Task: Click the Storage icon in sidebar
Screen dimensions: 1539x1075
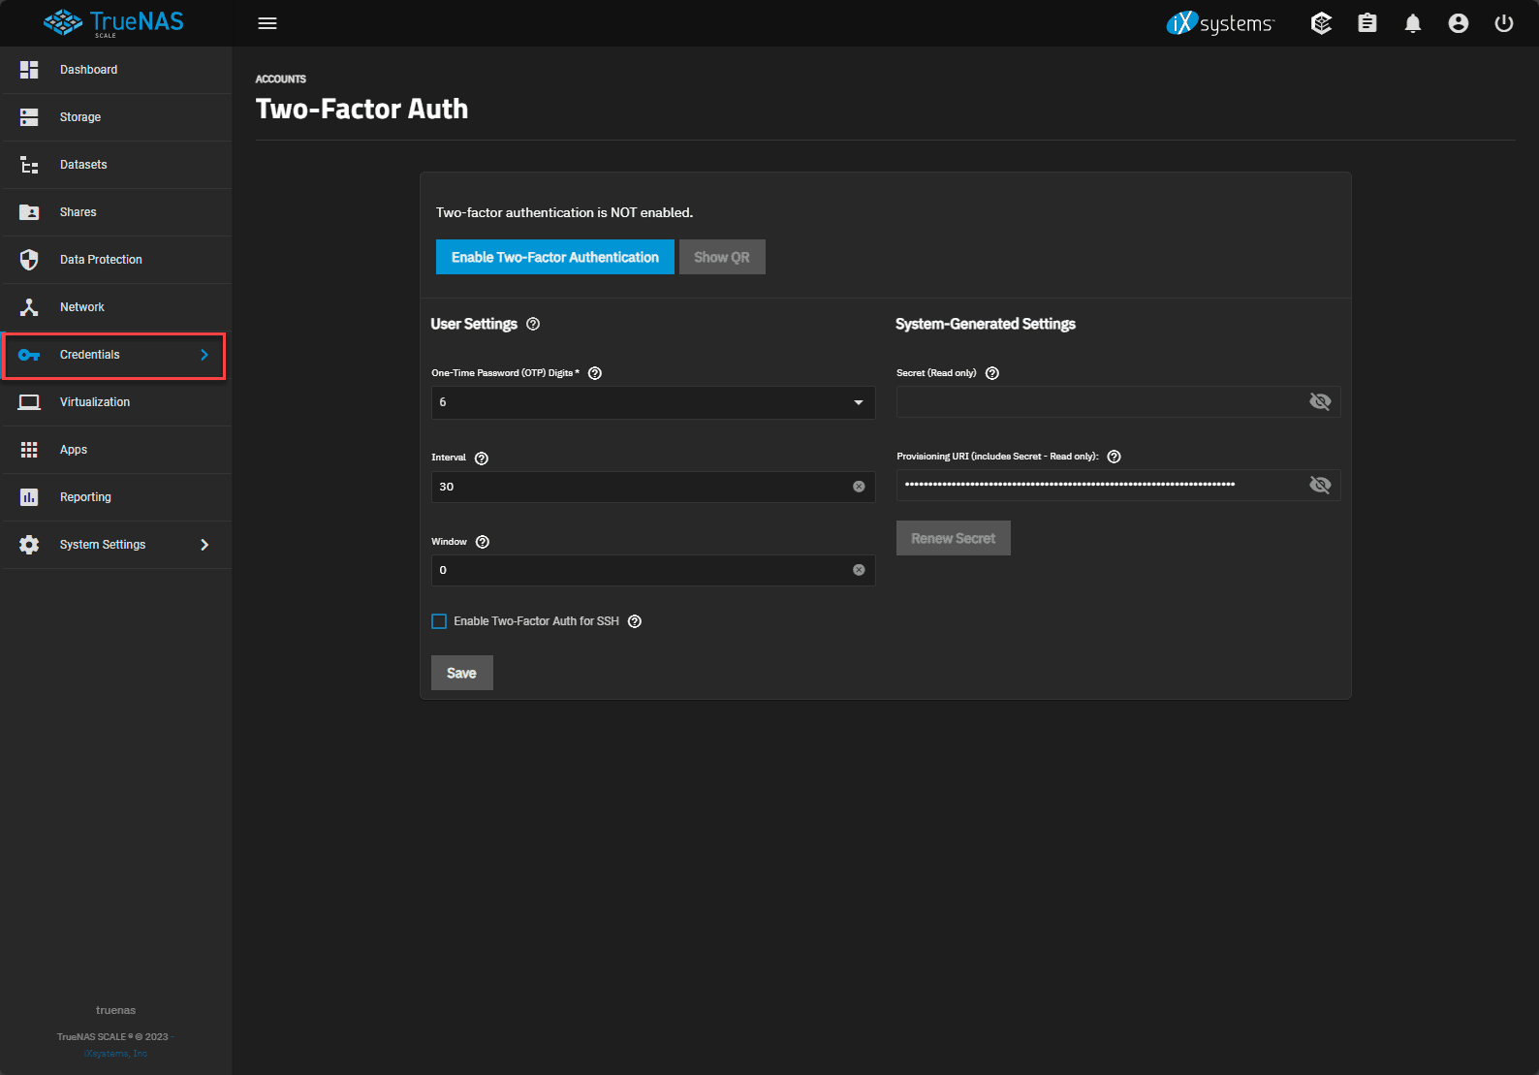Action: 29,117
